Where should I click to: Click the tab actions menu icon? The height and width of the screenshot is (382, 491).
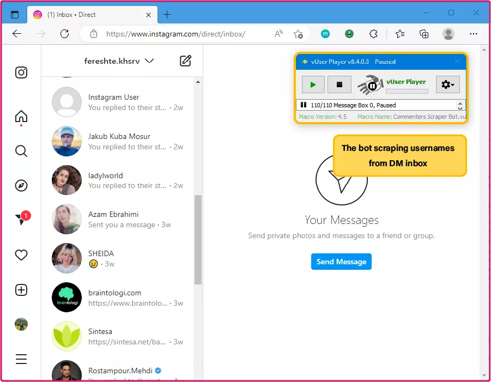click(x=15, y=14)
